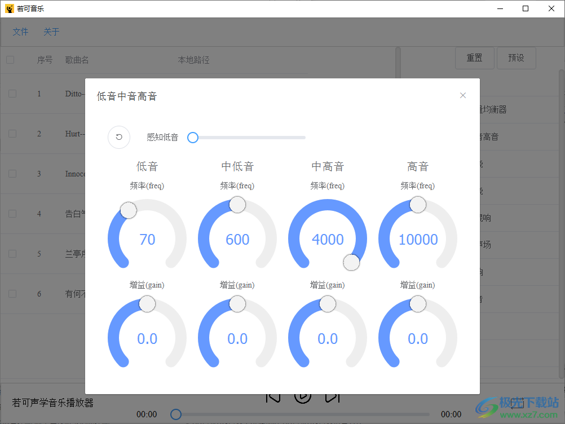Viewport: 565px width, 424px height.
Task: Click the Hurt song row
Action: pyautogui.click(x=42, y=134)
